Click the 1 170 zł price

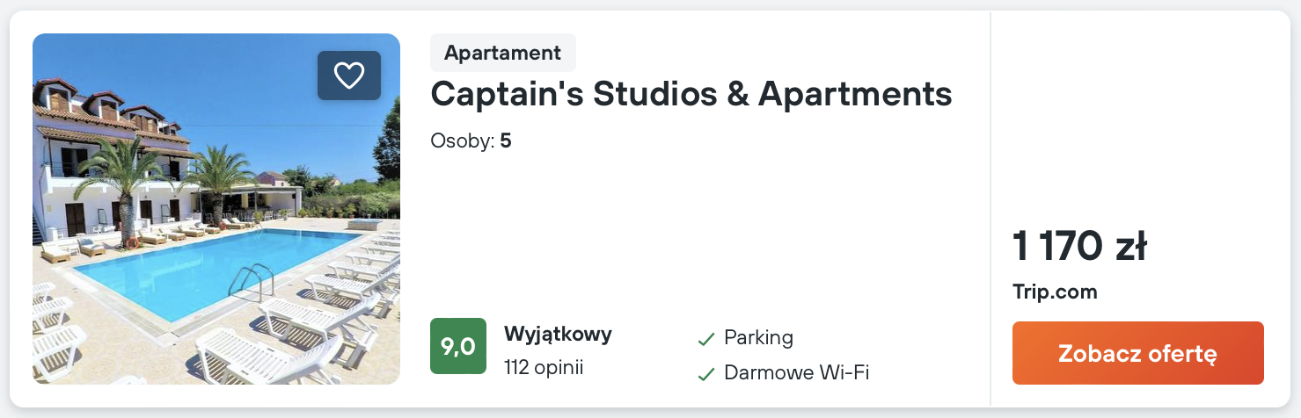[1079, 247]
